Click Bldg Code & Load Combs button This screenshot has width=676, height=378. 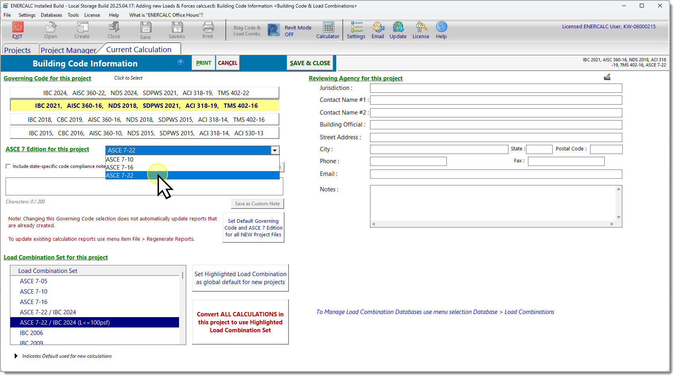pyautogui.click(x=247, y=31)
